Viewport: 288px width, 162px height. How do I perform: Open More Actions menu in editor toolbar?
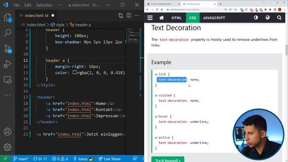click(137, 15)
